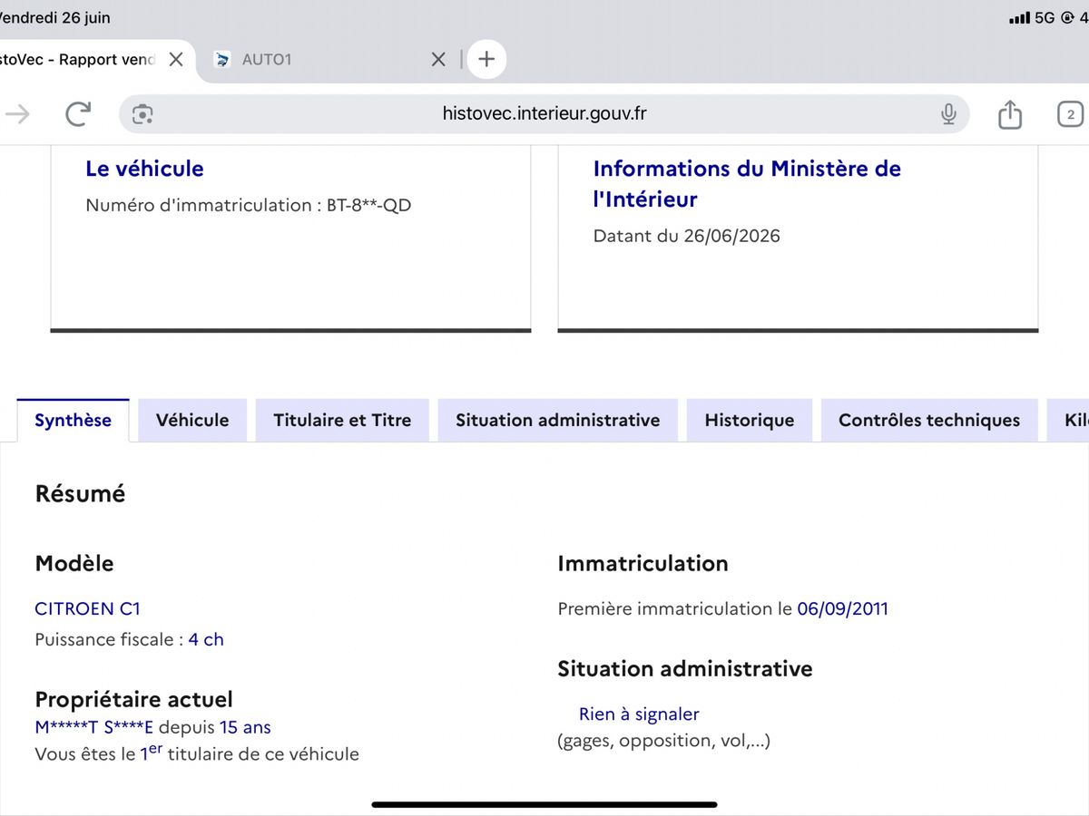Viewport: 1089px width, 816px height.
Task: Go to the Historique tab
Action: [x=750, y=421]
